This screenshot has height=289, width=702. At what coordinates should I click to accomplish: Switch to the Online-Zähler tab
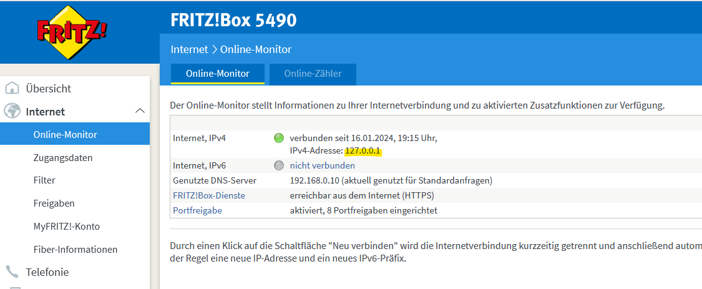313,74
